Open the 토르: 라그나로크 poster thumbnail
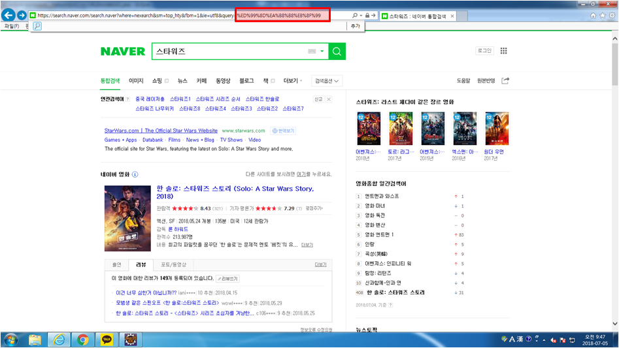The image size is (619, 348). pos(401,129)
